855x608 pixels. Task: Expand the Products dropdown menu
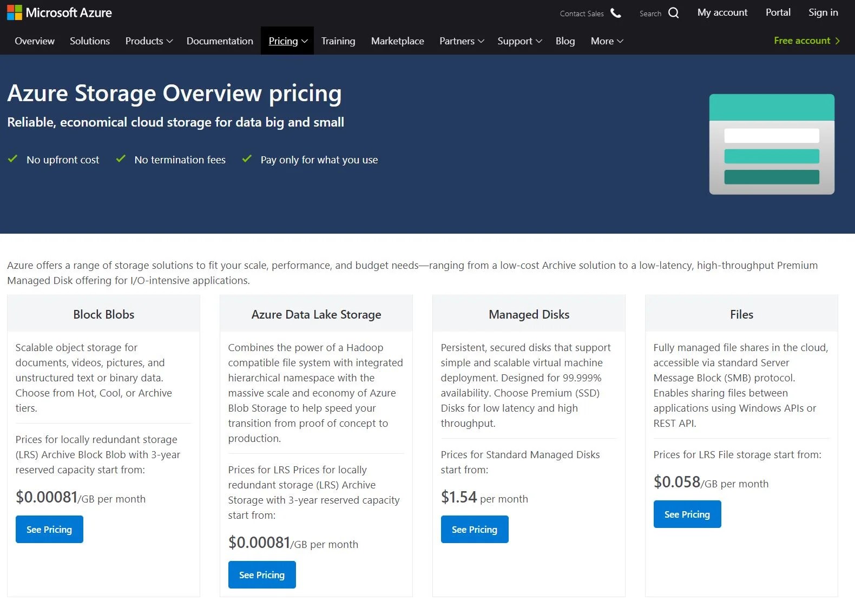click(149, 41)
